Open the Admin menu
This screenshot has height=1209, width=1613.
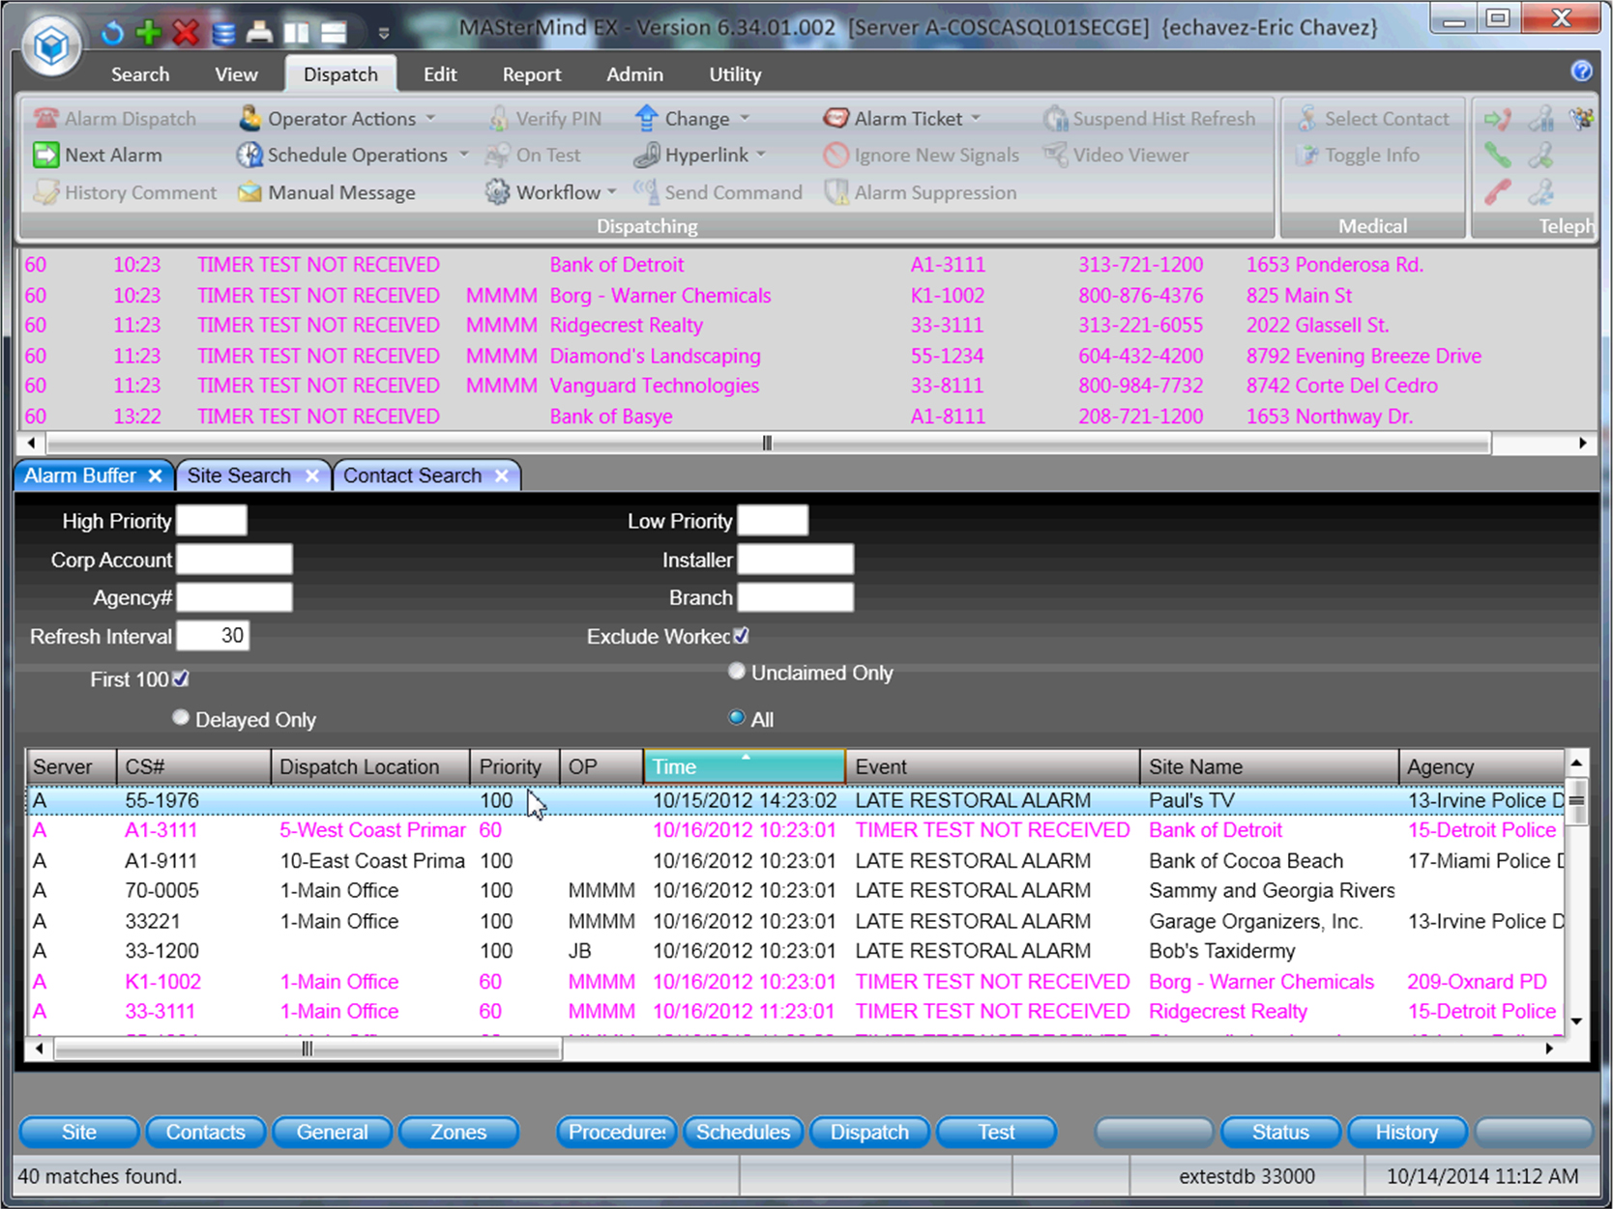[634, 73]
